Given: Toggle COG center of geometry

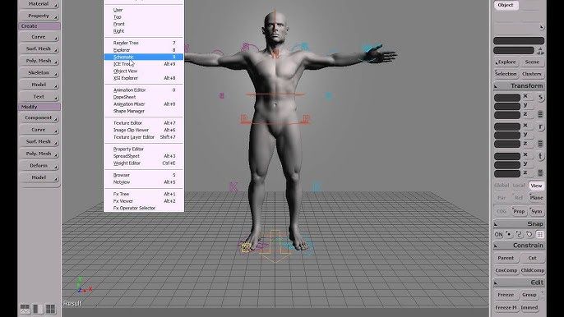Looking at the screenshot, I should pos(502,211).
